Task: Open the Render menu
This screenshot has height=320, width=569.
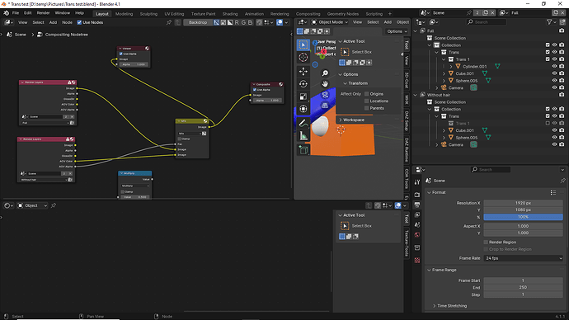Action: (x=43, y=13)
